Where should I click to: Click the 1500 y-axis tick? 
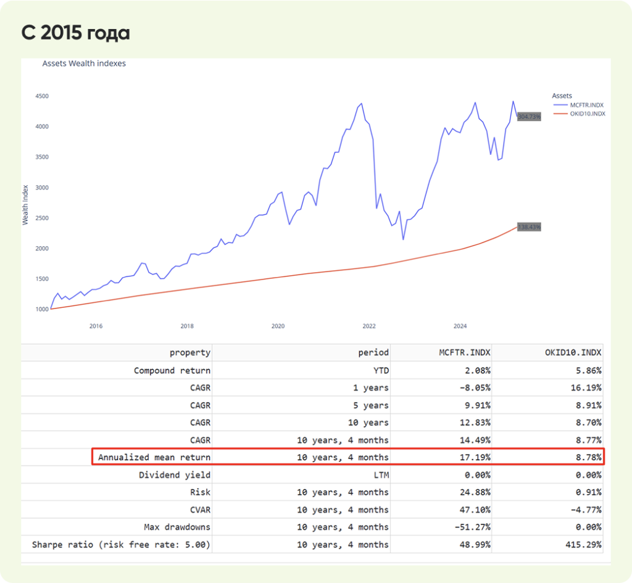pyautogui.click(x=42, y=279)
